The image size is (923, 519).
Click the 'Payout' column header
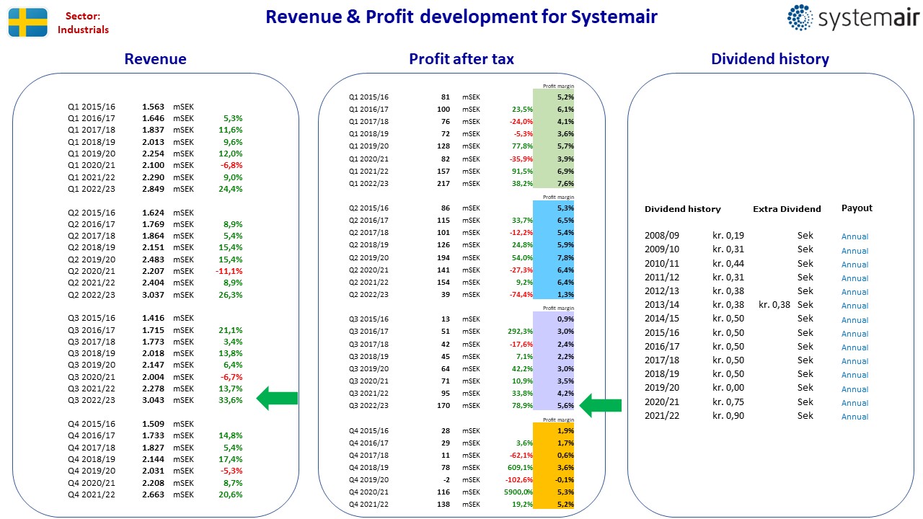point(857,208)
